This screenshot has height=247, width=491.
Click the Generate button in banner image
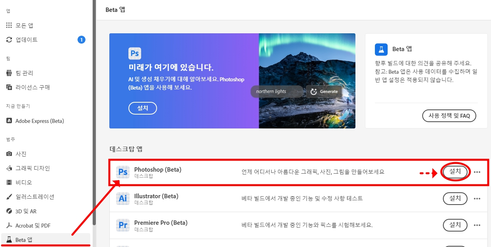(x=324, y=92)
